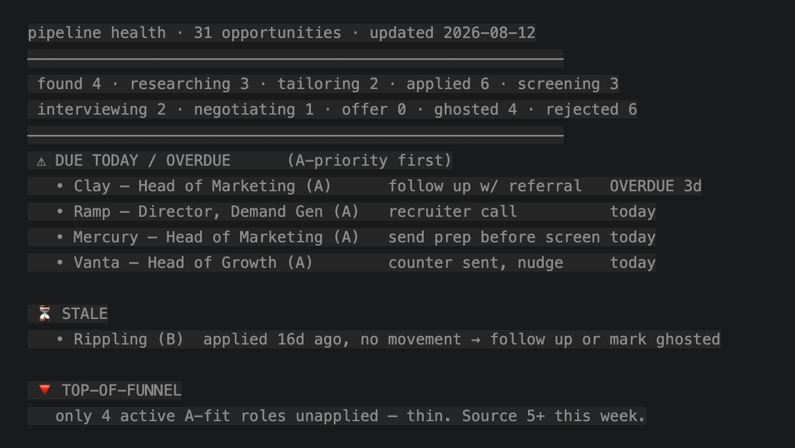
Task: Click the bullet before Clay entry
Action: (60, 186)
